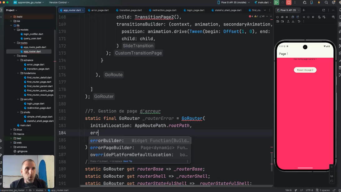Click the debug bug icon in toolbar
This screenshot has width=341, height=192.
click(305, 2)
